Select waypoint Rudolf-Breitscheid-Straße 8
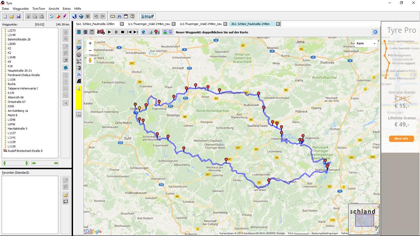 (25, 151)
